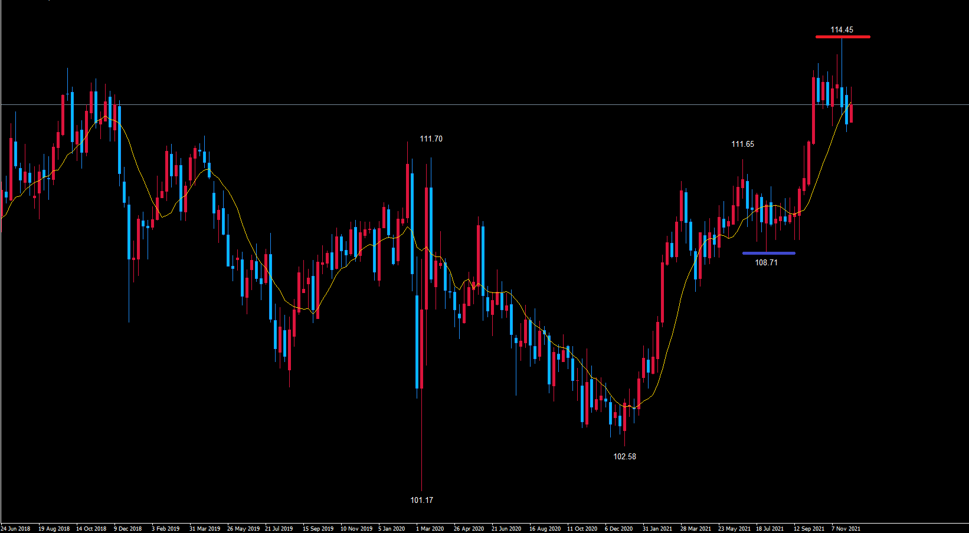
Task: Click the long red wick reaching 101.17
Action: coord(422,448)
